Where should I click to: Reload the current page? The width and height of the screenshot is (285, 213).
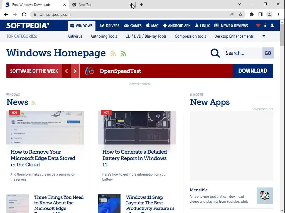[24, 14]
